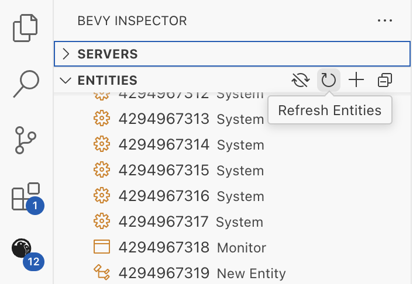Click the Refresh Entities button

click(x=328, y=80)
